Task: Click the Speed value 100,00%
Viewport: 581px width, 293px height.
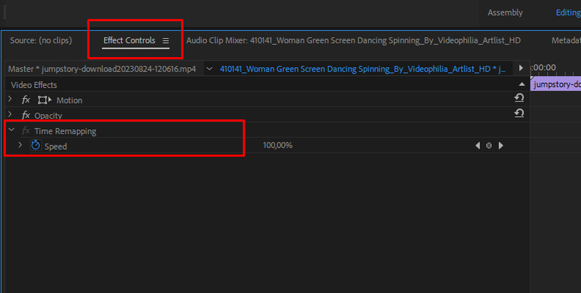Action: point(277,145)
